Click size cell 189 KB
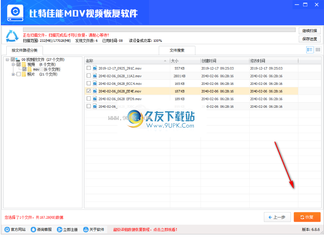This screenshot has height=238, width=324. pos(180,99)
